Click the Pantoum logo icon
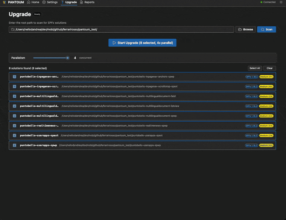Viewport: 286px width, 220px height. coord(5,2)
